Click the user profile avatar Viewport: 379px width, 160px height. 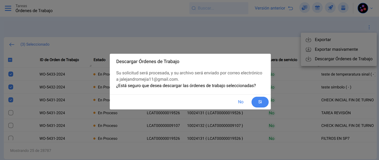click(363, 8)
